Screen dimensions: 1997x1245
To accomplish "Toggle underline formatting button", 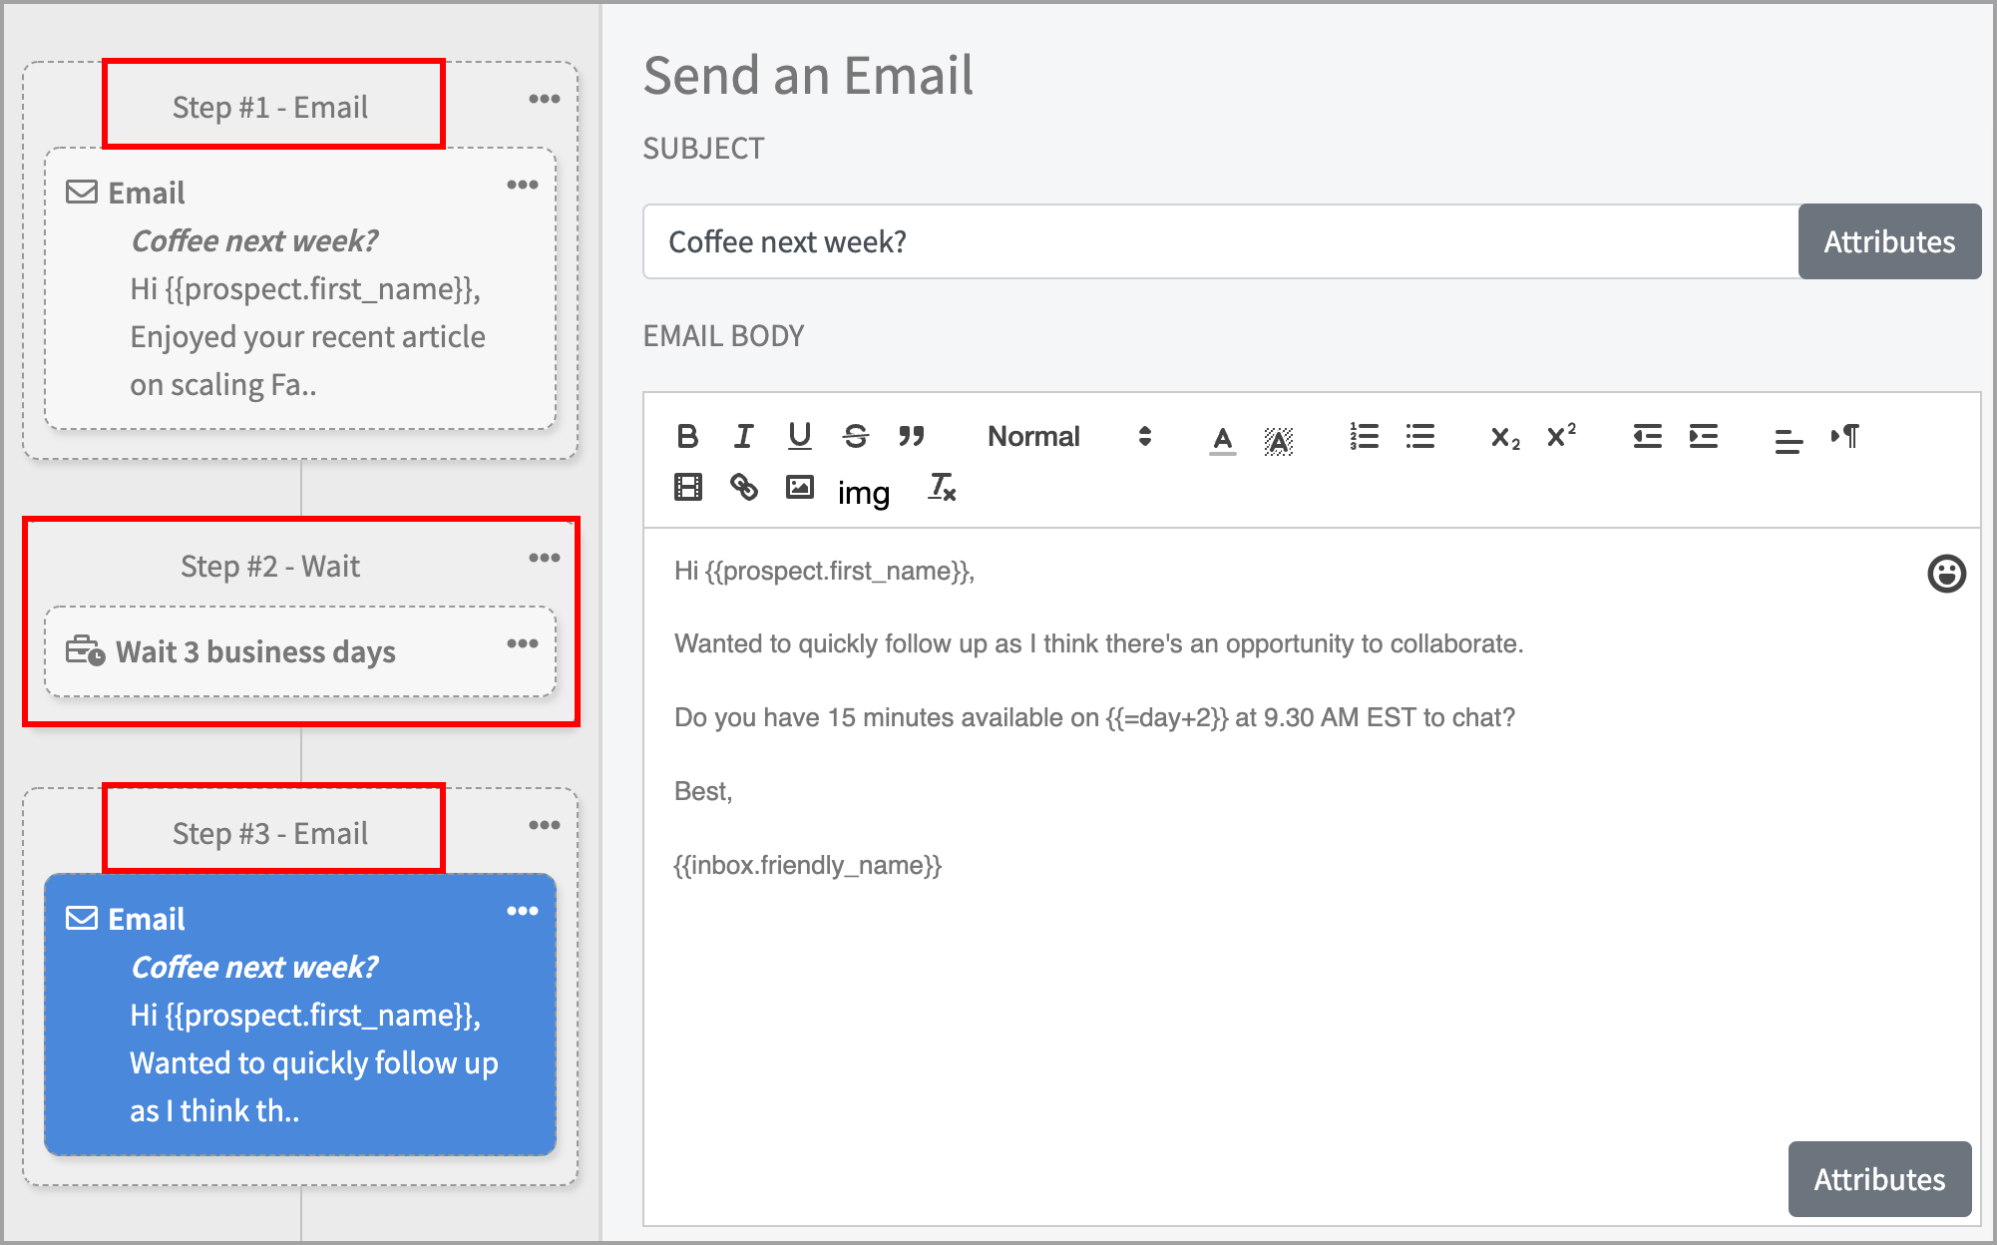I will tap(799, 436).
